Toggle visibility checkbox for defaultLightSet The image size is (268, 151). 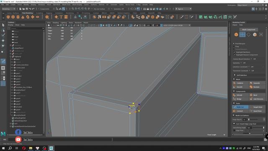(13, 118)
